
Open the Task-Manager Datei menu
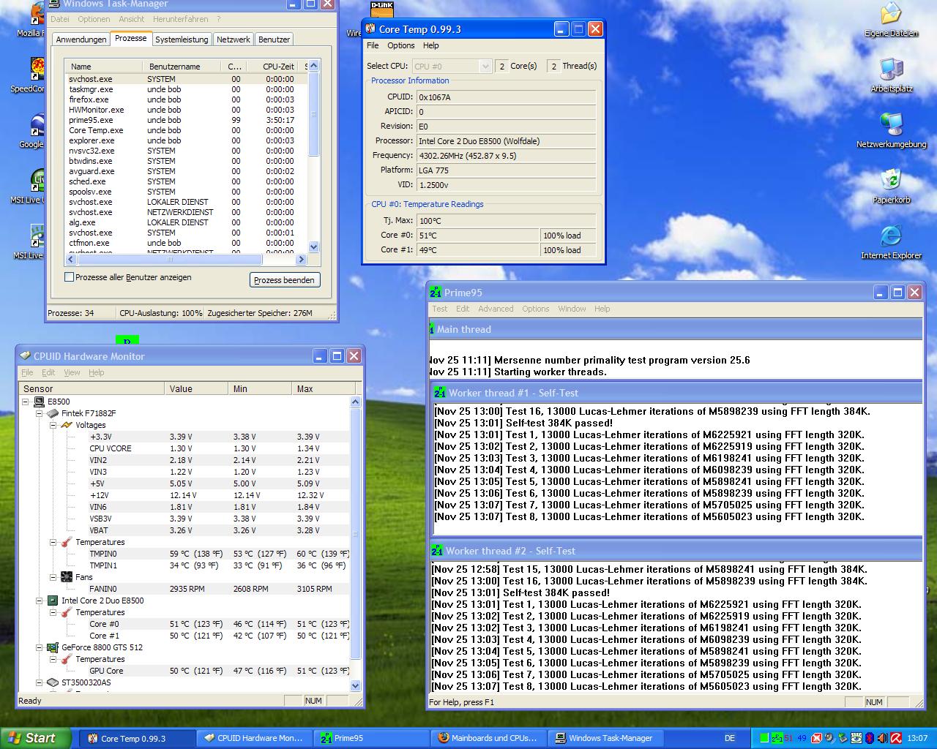60,19
